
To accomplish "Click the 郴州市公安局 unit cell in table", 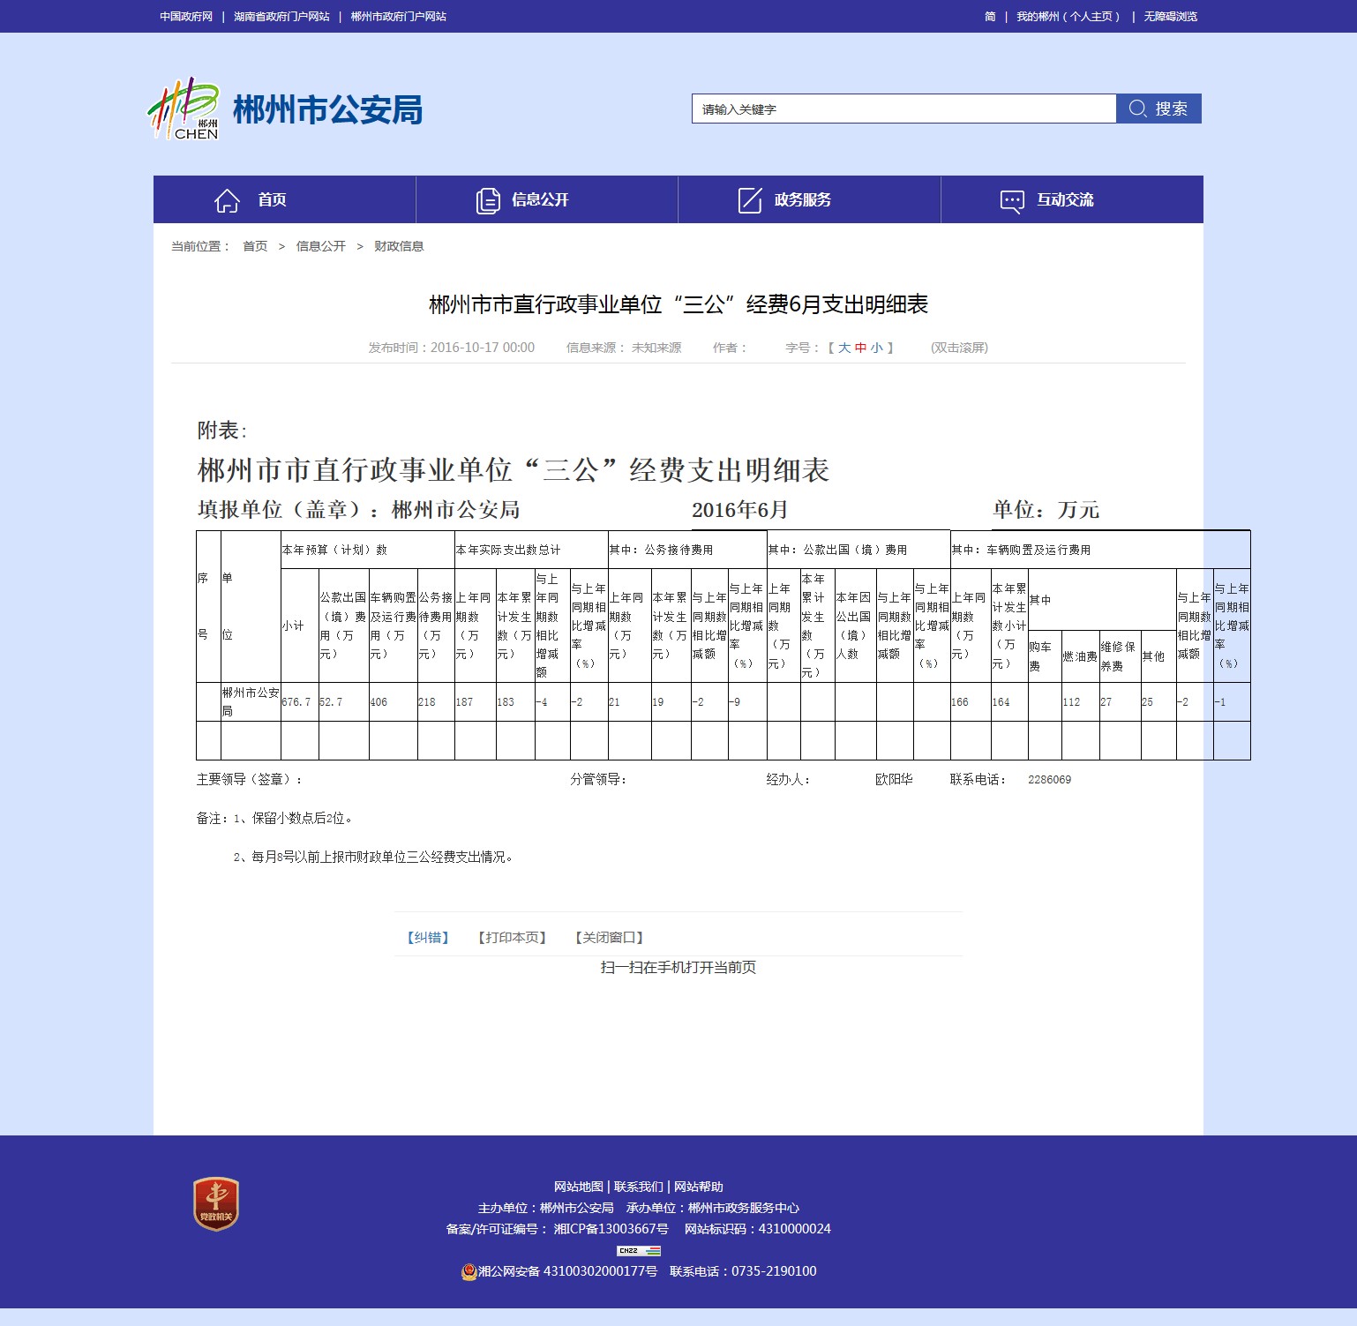I will (x=251, y=701).
